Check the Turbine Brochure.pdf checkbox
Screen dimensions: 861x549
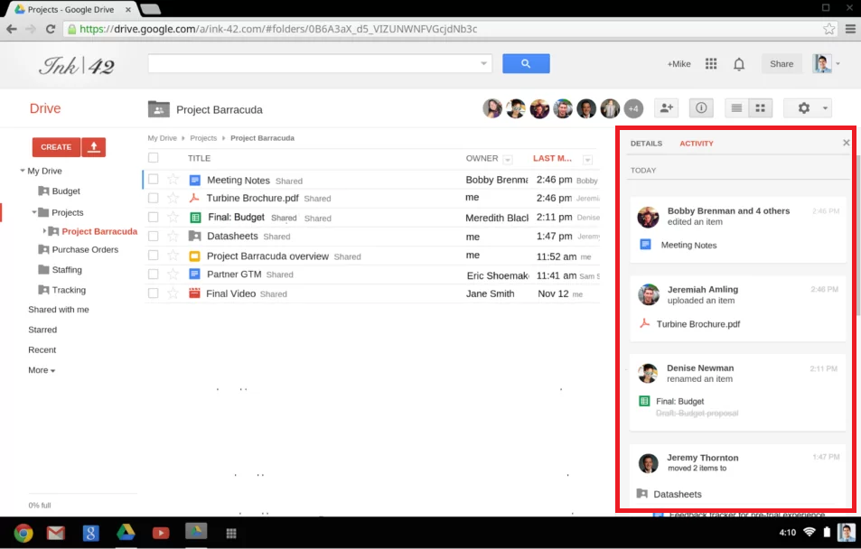point(154,198)
